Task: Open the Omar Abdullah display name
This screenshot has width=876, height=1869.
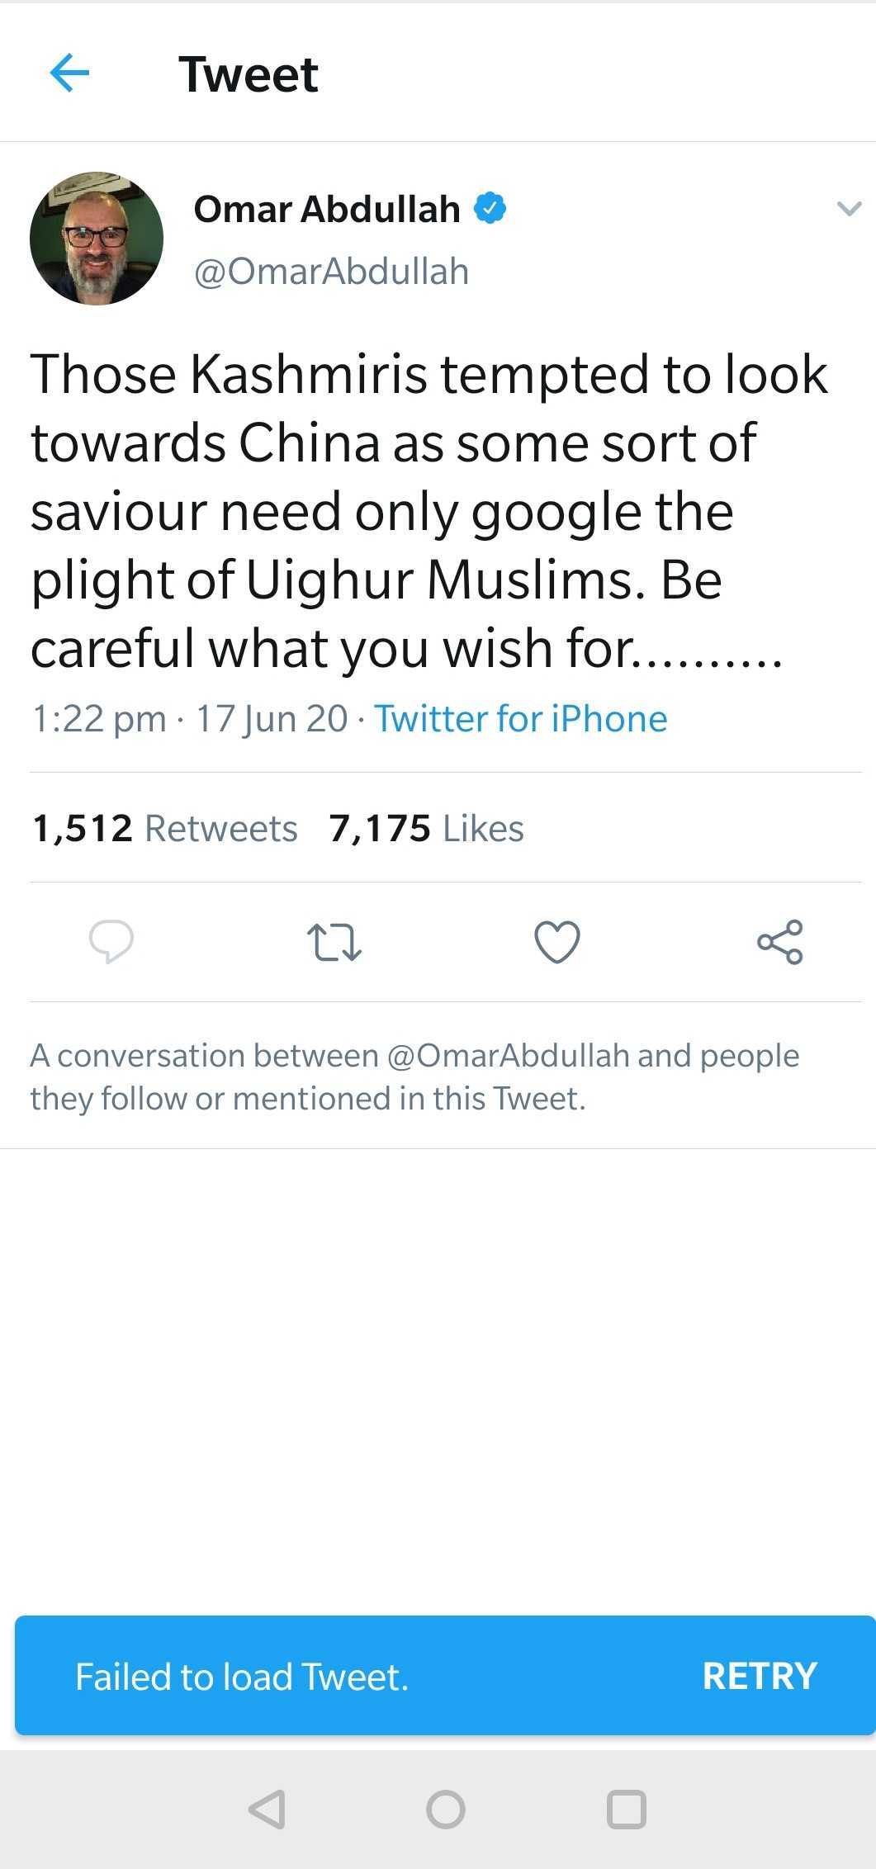Action: (x=327, y=209)
